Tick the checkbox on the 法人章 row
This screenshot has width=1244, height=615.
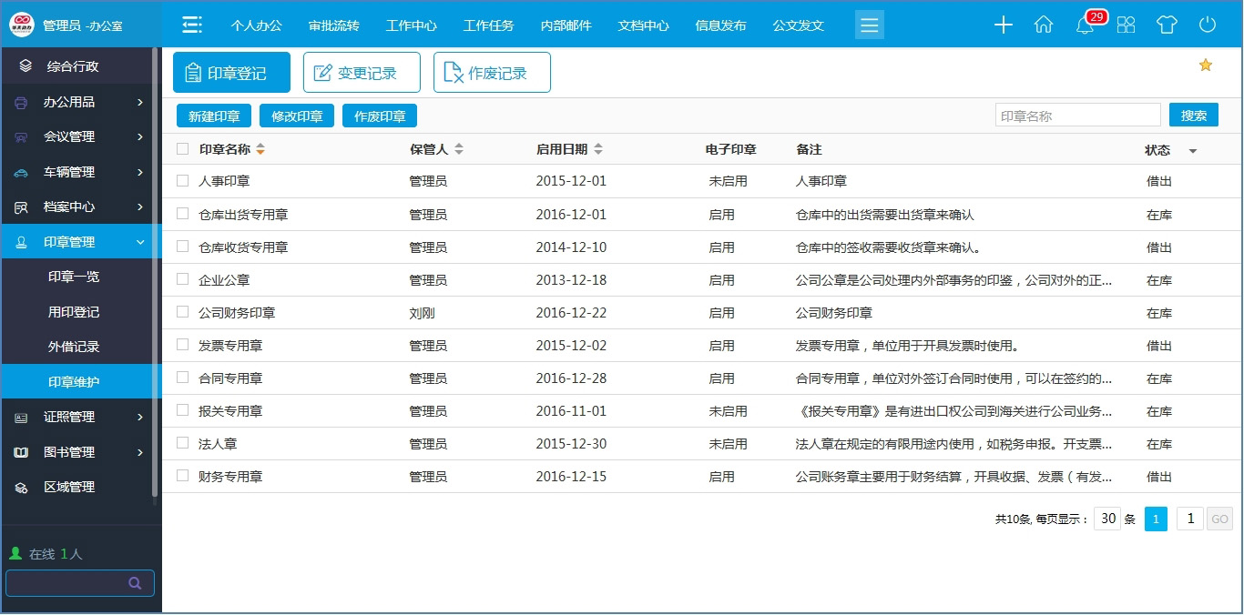tap(180, 443)
